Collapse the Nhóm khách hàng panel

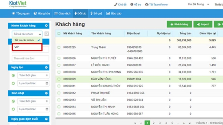pyautogui.click(x=46, y=26)
